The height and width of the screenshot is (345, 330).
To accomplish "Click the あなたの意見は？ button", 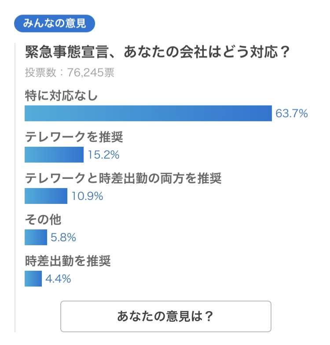I will [166, 316].
